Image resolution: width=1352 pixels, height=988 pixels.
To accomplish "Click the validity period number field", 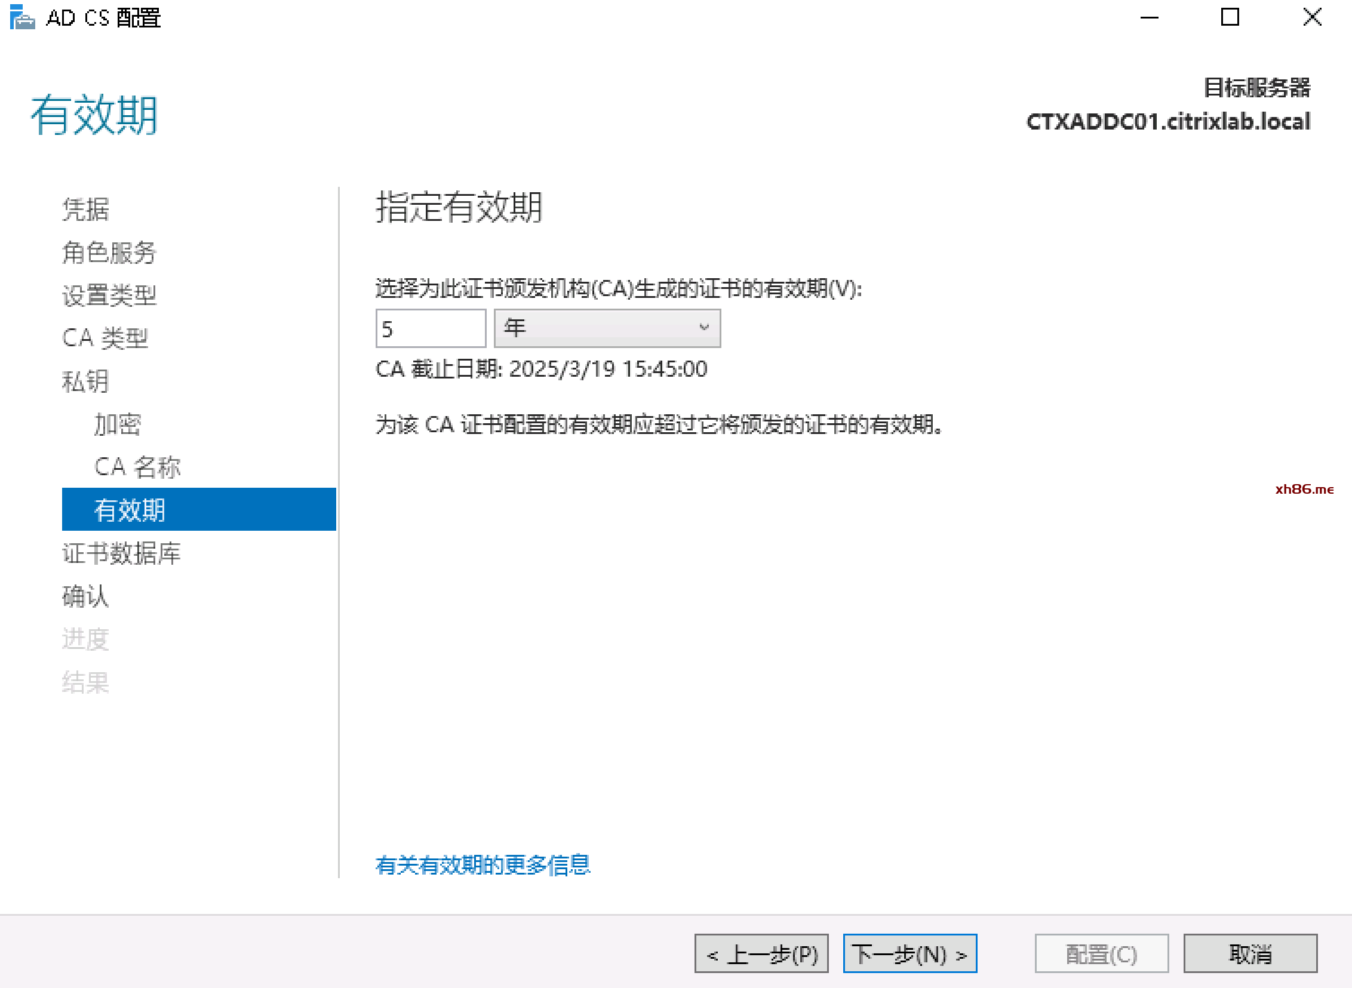I will click(x=430, y=328).
